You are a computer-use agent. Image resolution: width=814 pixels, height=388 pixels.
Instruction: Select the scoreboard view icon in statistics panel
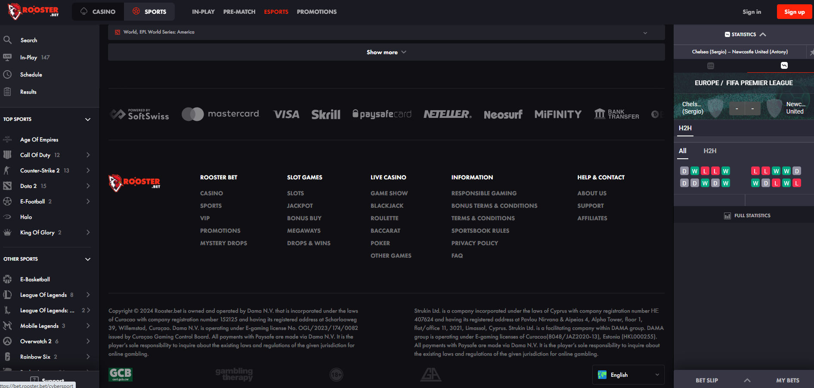coord(711,66)
